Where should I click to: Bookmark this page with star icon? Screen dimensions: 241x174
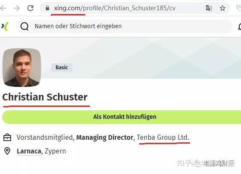[x=222, y=8]
